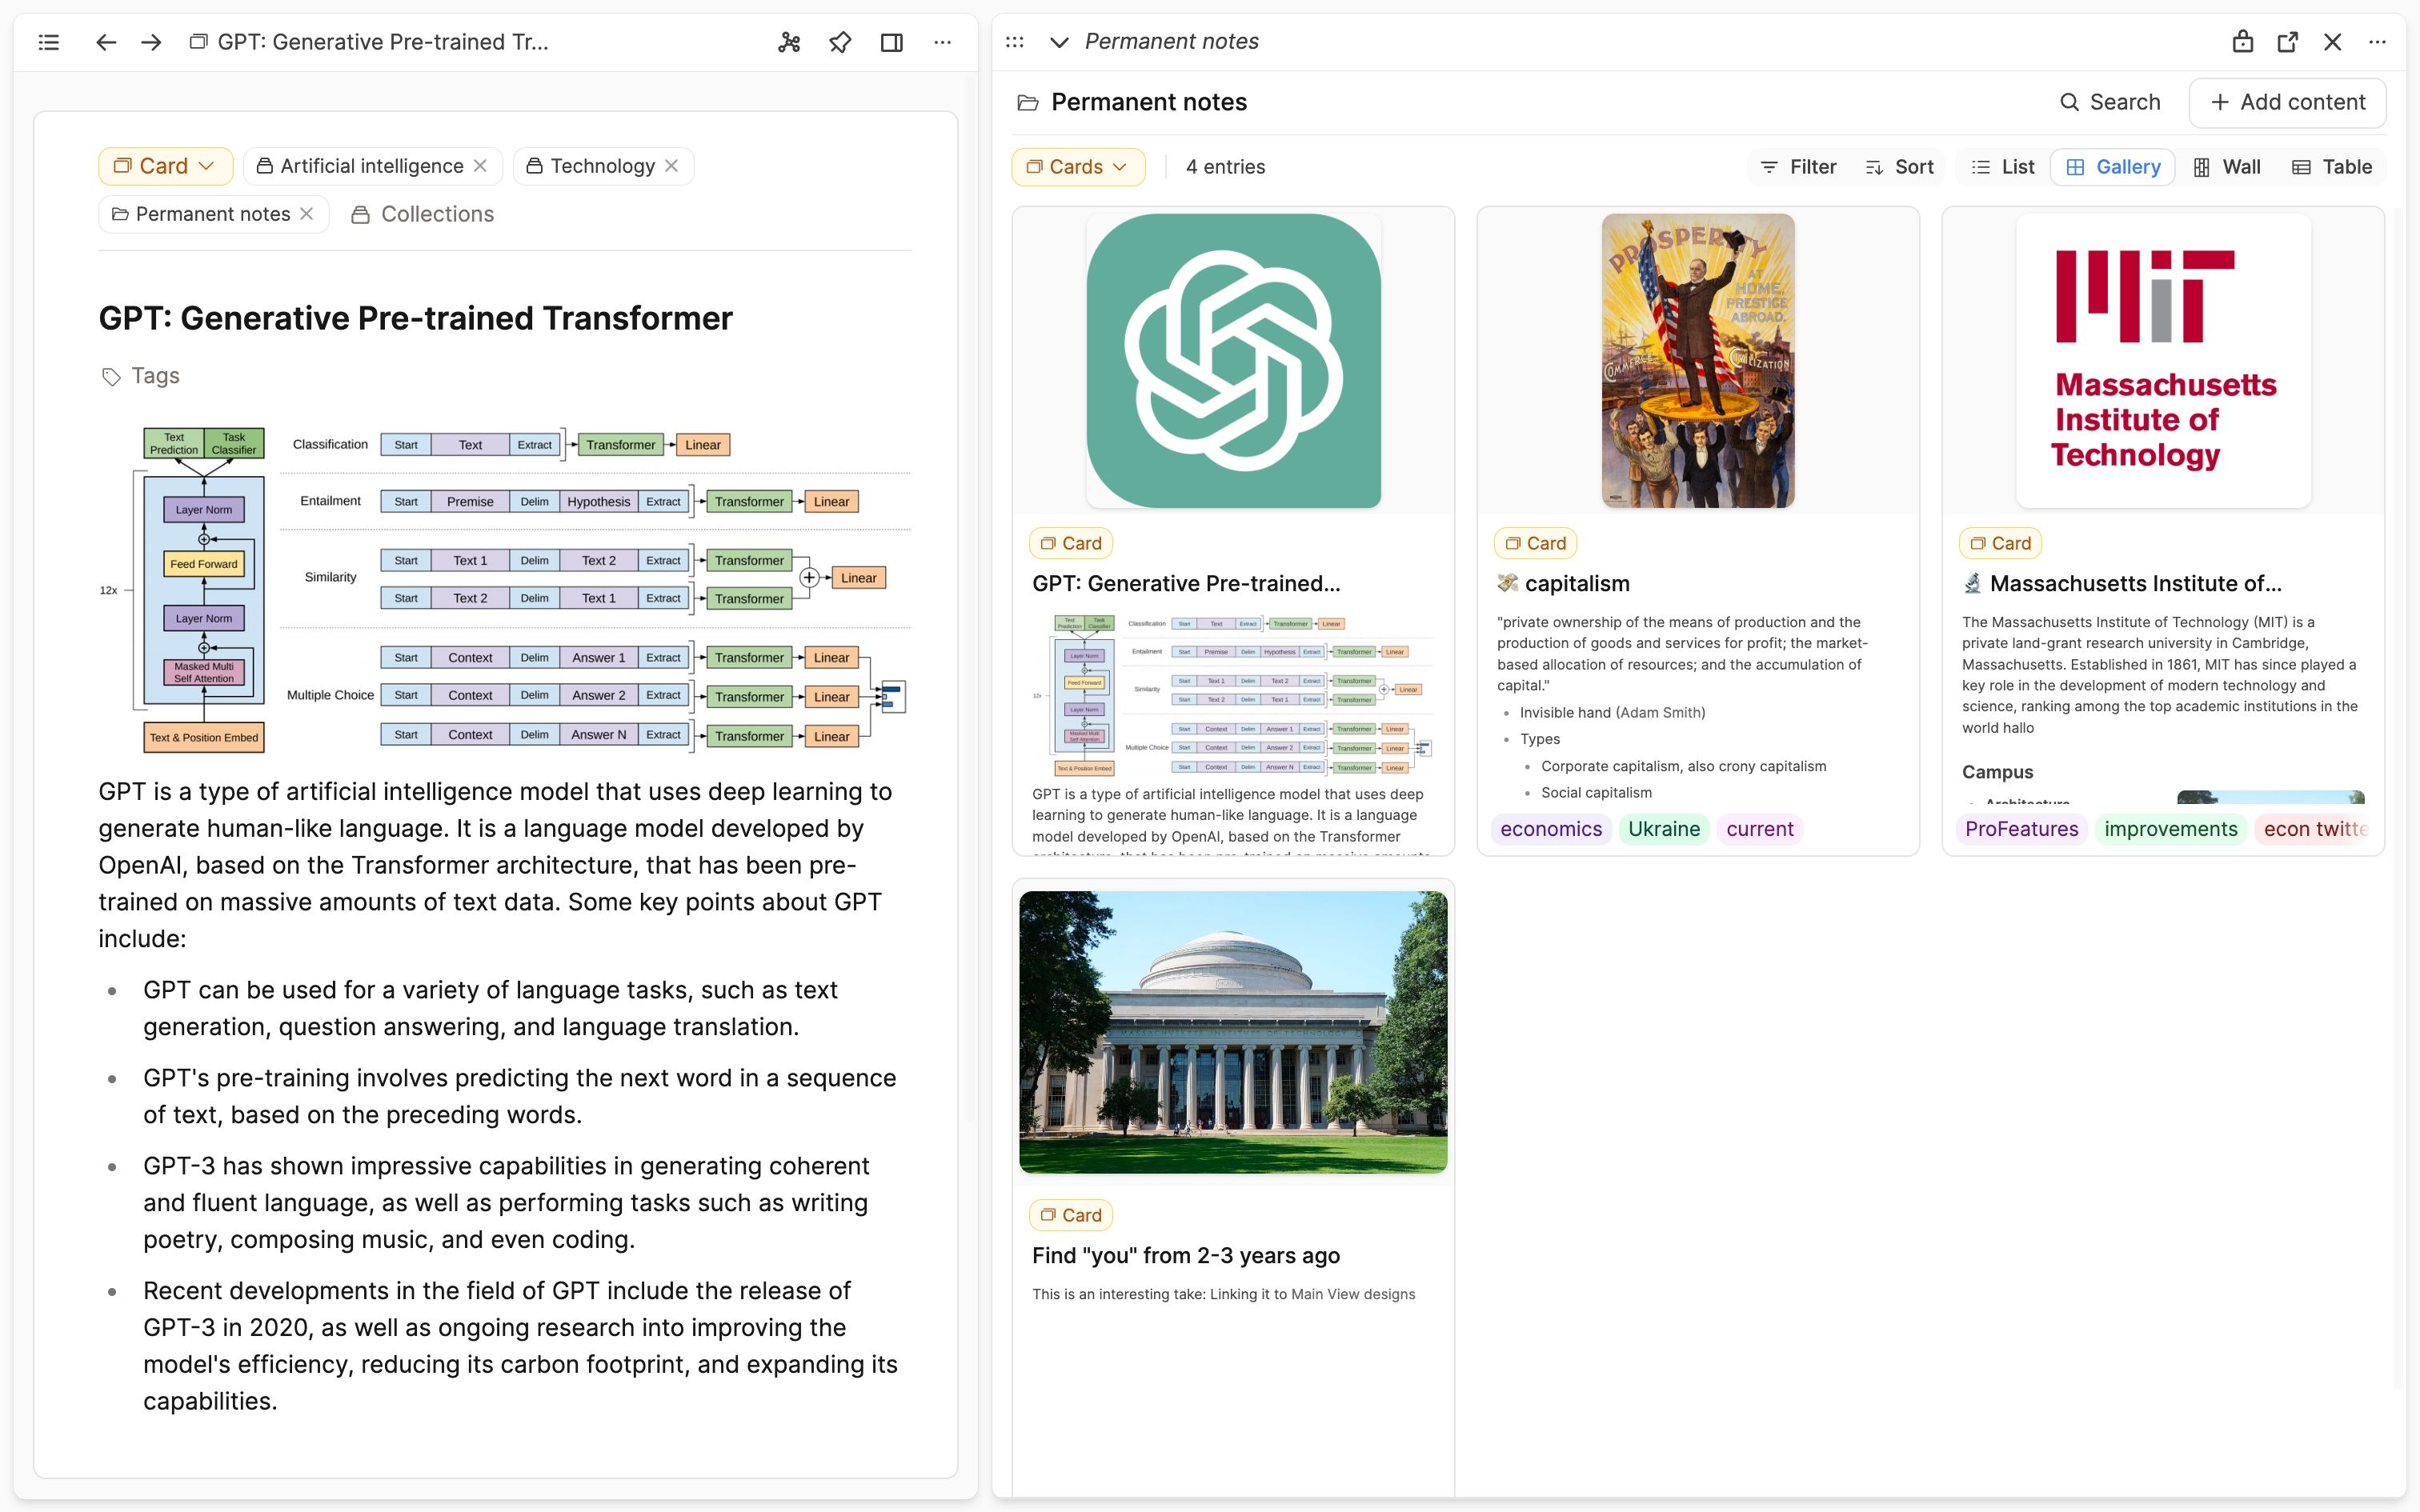Click the drag handle dots beside Permanent notes
The image size is (2420, 1512).
[x=1014, y=42]
